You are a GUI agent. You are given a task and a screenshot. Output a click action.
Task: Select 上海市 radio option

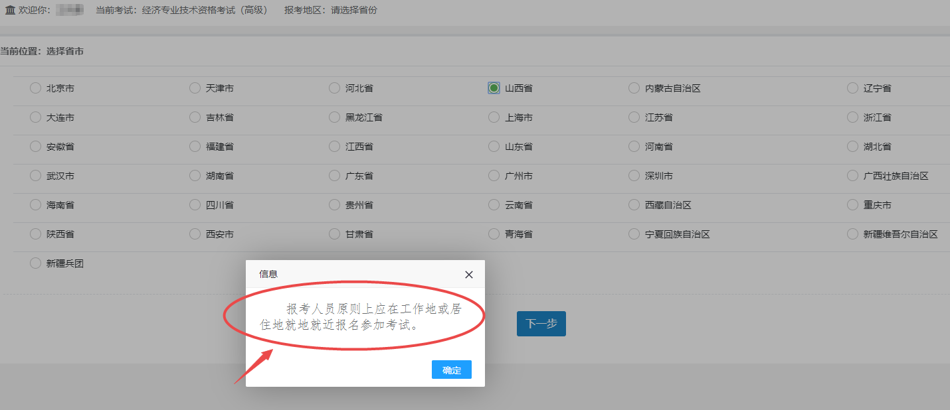pyautogui.click(x=494, y=117)
